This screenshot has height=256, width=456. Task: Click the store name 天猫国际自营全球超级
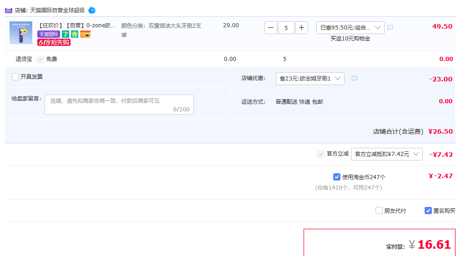coord(57,10)
